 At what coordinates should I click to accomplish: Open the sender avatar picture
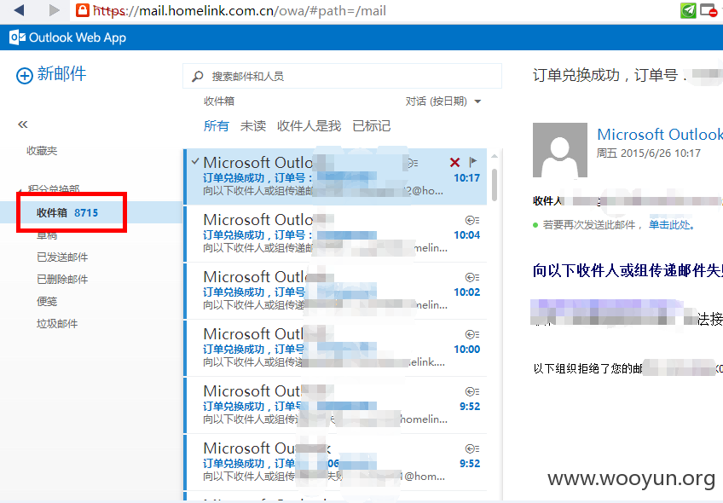tap(560, 150)
